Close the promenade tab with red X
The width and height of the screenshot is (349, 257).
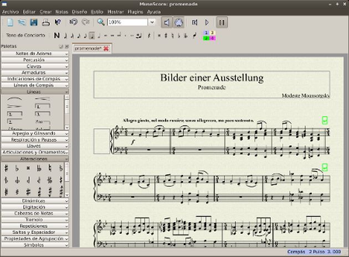tap(106, 49)
